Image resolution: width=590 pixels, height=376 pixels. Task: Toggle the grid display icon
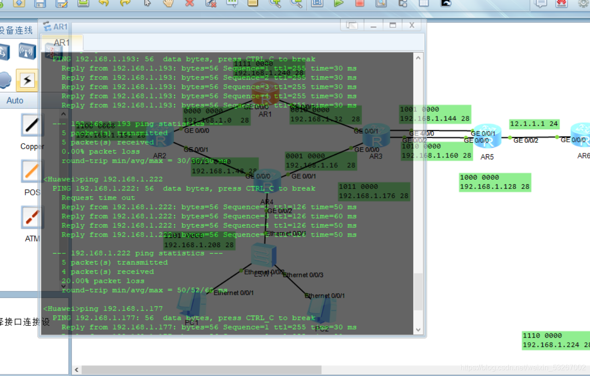pos(423,2)
